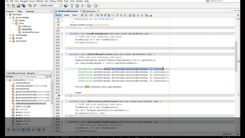
Task: Expand the Generated Code fold on line 31
Action: (x=62, y=28)
